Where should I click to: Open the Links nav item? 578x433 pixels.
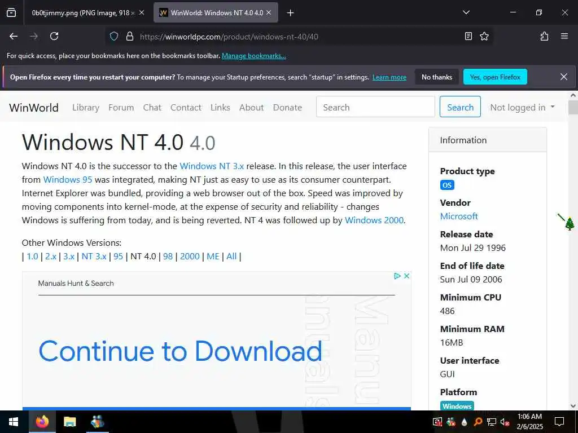coord(220,108)
